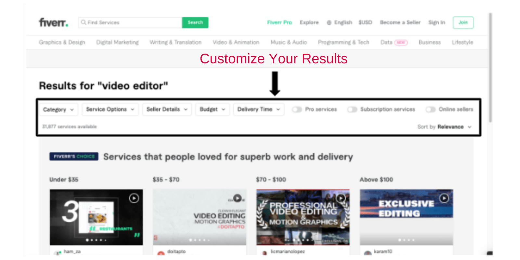
Task: Open Video & Animation category
Action: 236,42
